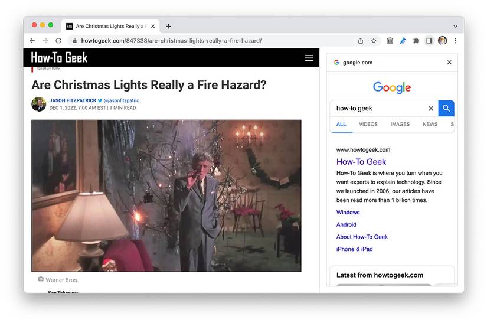Viewport: 487px width, 323px height.
Task: Switch to the NEWS results tab
Action: point(430,124)
